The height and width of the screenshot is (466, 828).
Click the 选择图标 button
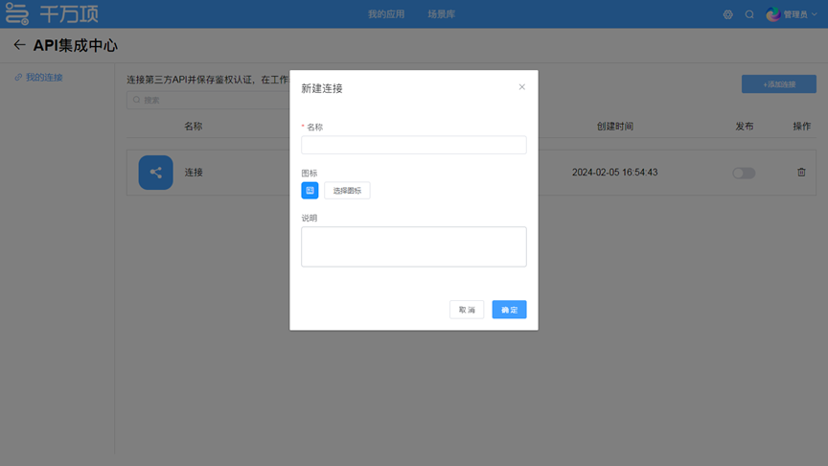[x=347, y=191]
